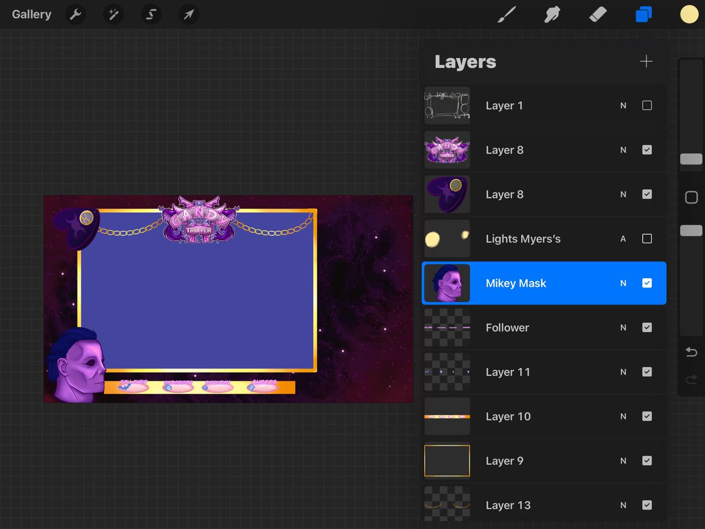Image resolution: width=705 pixels, height=529 pixels.
Task: Open the active color picker circle
Action: coord(689,14)
